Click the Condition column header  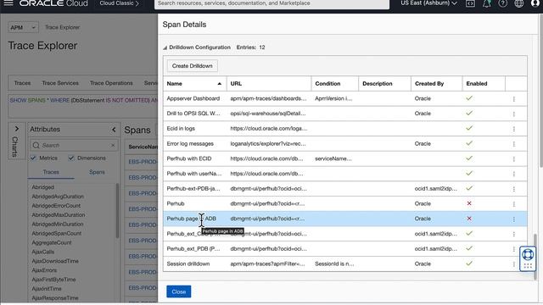click(335, 84)
